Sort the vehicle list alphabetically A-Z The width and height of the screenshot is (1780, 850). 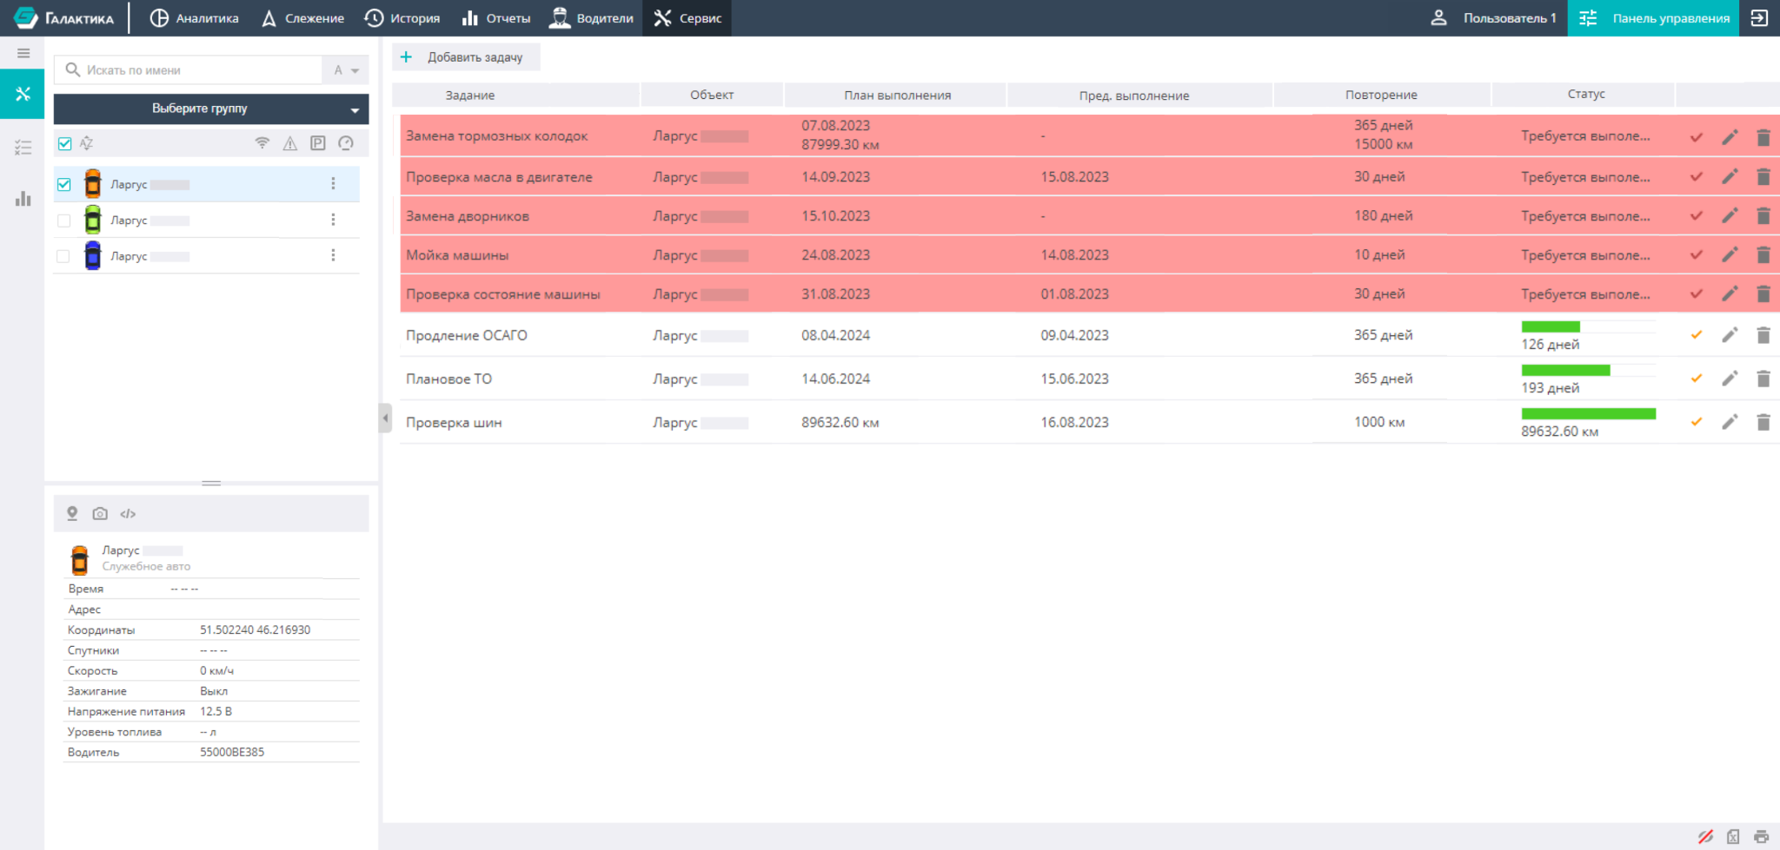[87, 143]
